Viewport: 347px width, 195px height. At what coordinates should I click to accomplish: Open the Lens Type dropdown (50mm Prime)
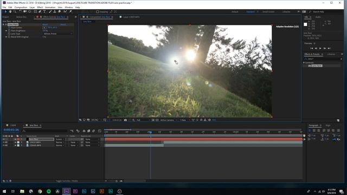[x=58, y=34]
